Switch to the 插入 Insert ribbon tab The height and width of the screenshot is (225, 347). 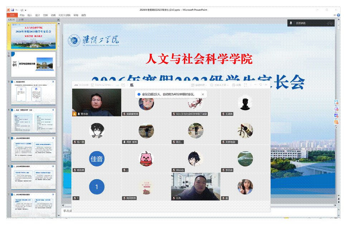click(30, 15)
